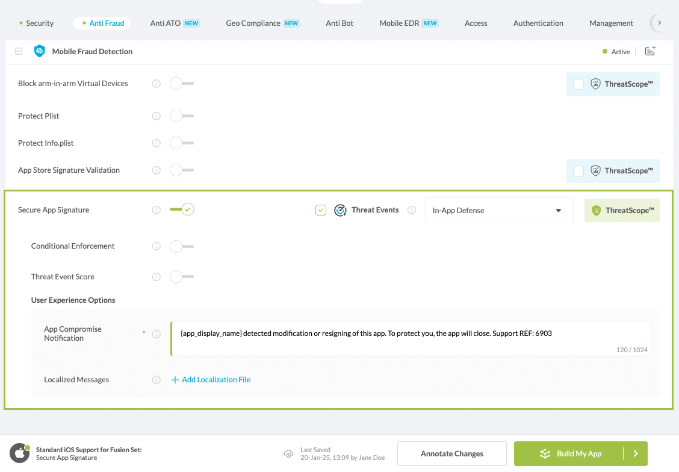
Task: Check the ThreatScope checkbox for App Store Signature Validation
Action: (578, 170)
